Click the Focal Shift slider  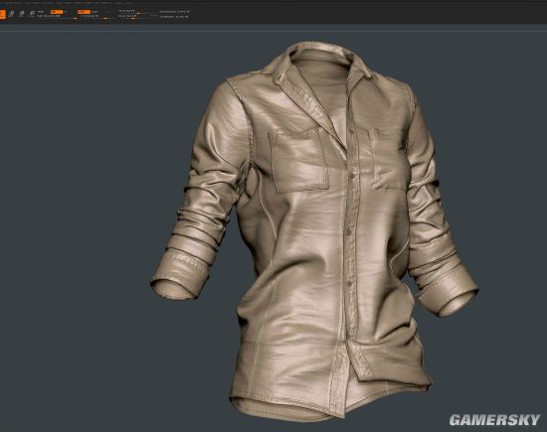(x=135, y=12)
